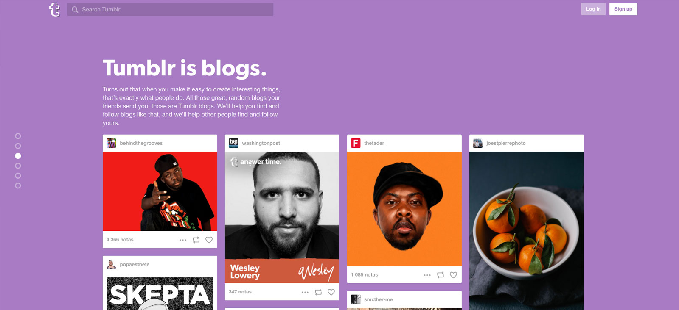
Task: Open thefader blog avatar icon
Action: 356,143
